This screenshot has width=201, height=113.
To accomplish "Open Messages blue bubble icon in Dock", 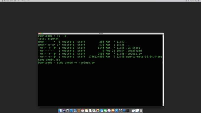I will point(101,110).
